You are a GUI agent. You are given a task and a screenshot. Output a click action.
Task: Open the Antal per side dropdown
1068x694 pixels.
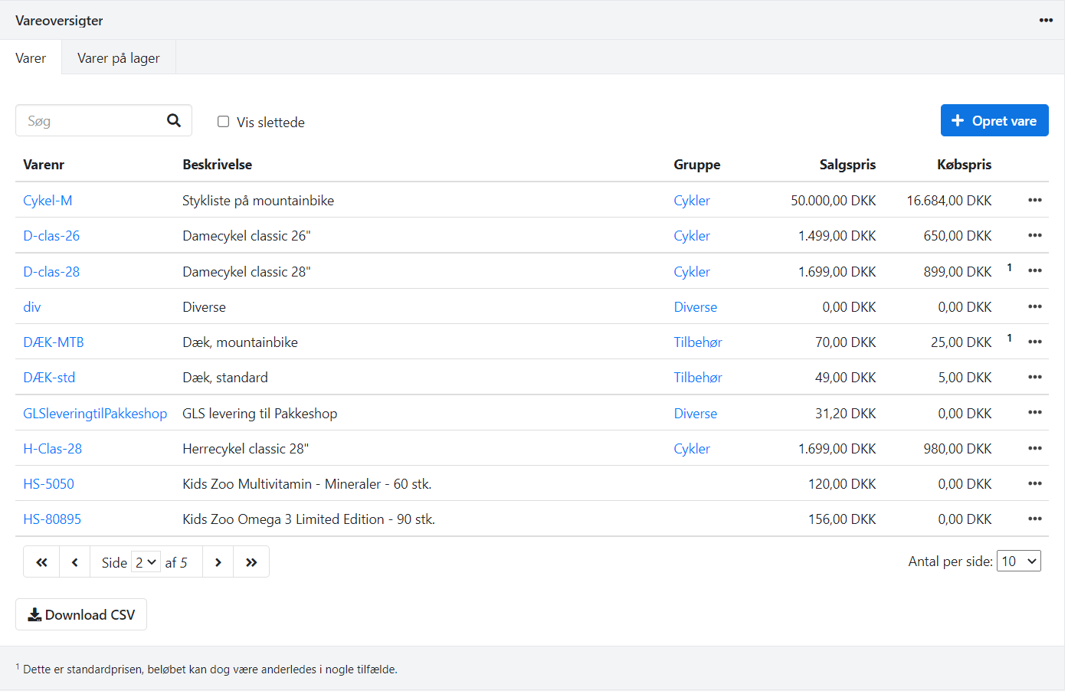pos(1019,561)
